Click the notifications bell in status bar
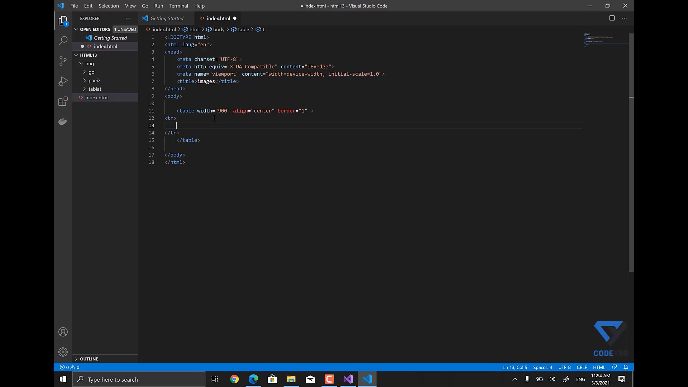This screenshot has width=688, height=387. (x=626, y=367)
